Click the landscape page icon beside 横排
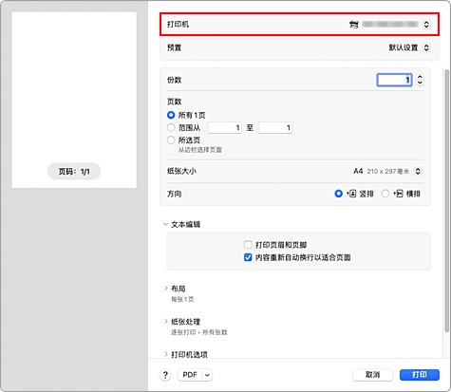 (x=398, y=194)
